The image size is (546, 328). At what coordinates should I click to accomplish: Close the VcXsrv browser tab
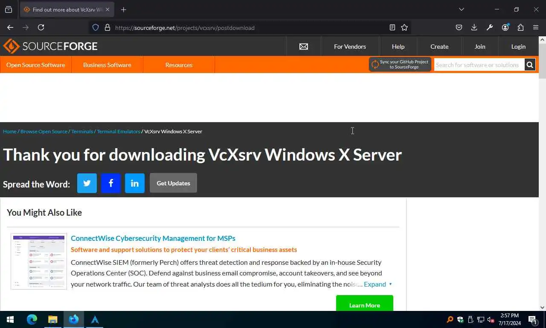click(107, 9)
